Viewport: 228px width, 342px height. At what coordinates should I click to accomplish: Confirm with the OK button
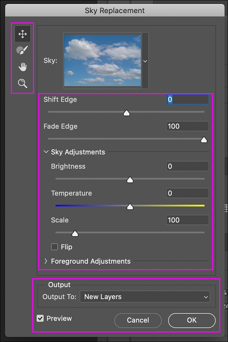[192, 320]
